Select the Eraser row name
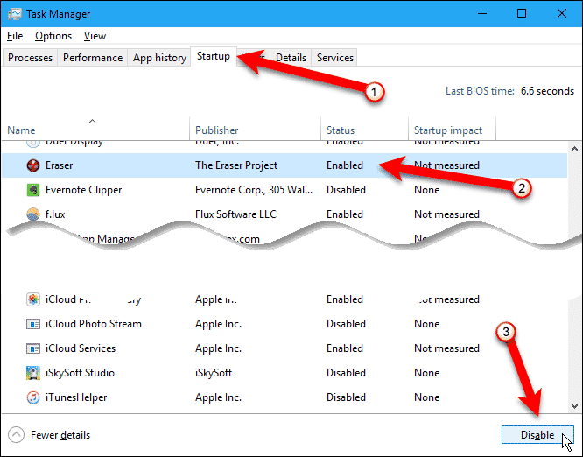Viewport: 583px width, 457px height. (x=60, y=165)
